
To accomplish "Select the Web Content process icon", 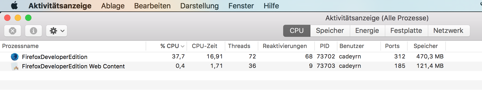I will click(x=15, y=66).
